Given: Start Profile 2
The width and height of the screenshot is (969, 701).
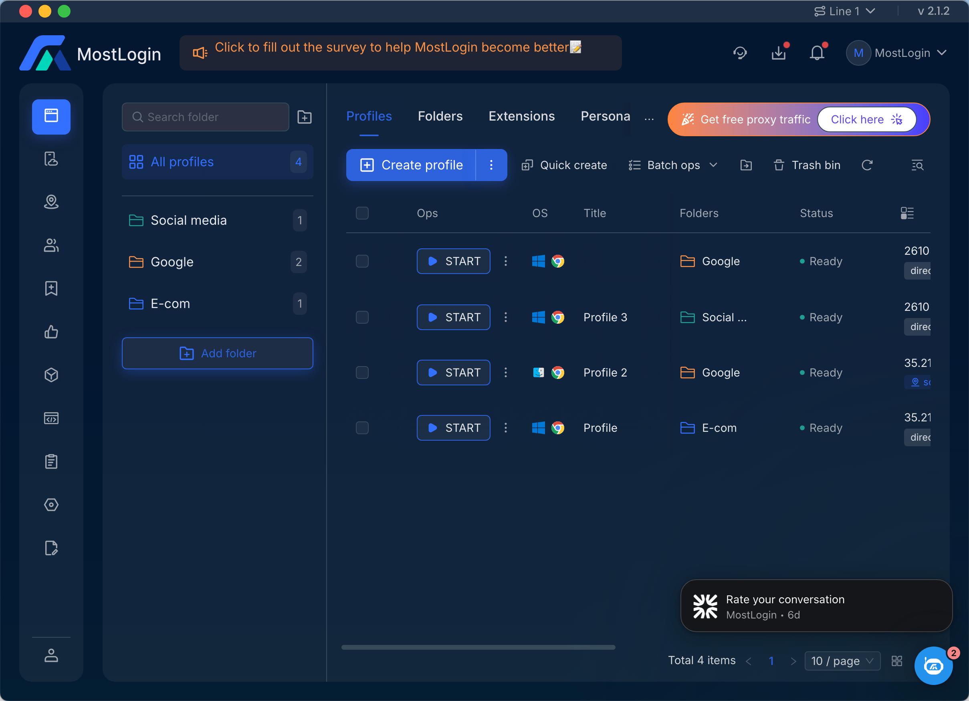Looking at the screenshot, I should pos(453,373).
